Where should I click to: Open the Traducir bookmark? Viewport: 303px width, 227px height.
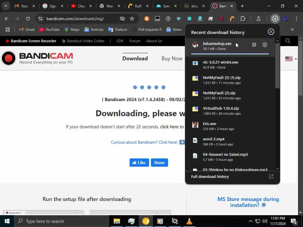(118, 30)
